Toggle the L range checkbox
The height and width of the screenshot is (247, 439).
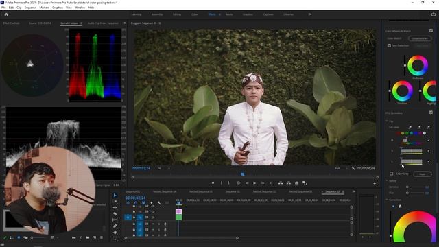tap(428, 161)
